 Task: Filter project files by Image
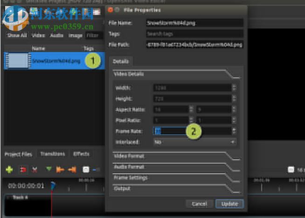click(75, 35)
